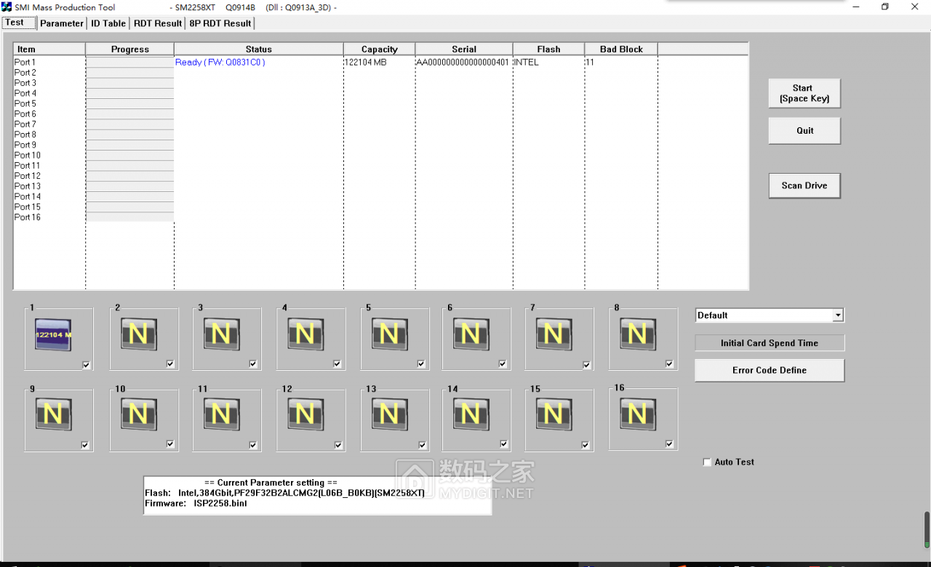Screen dimensions: 931x567
Task: Click serial number AA000000000000000401
Action: point(463,63)
